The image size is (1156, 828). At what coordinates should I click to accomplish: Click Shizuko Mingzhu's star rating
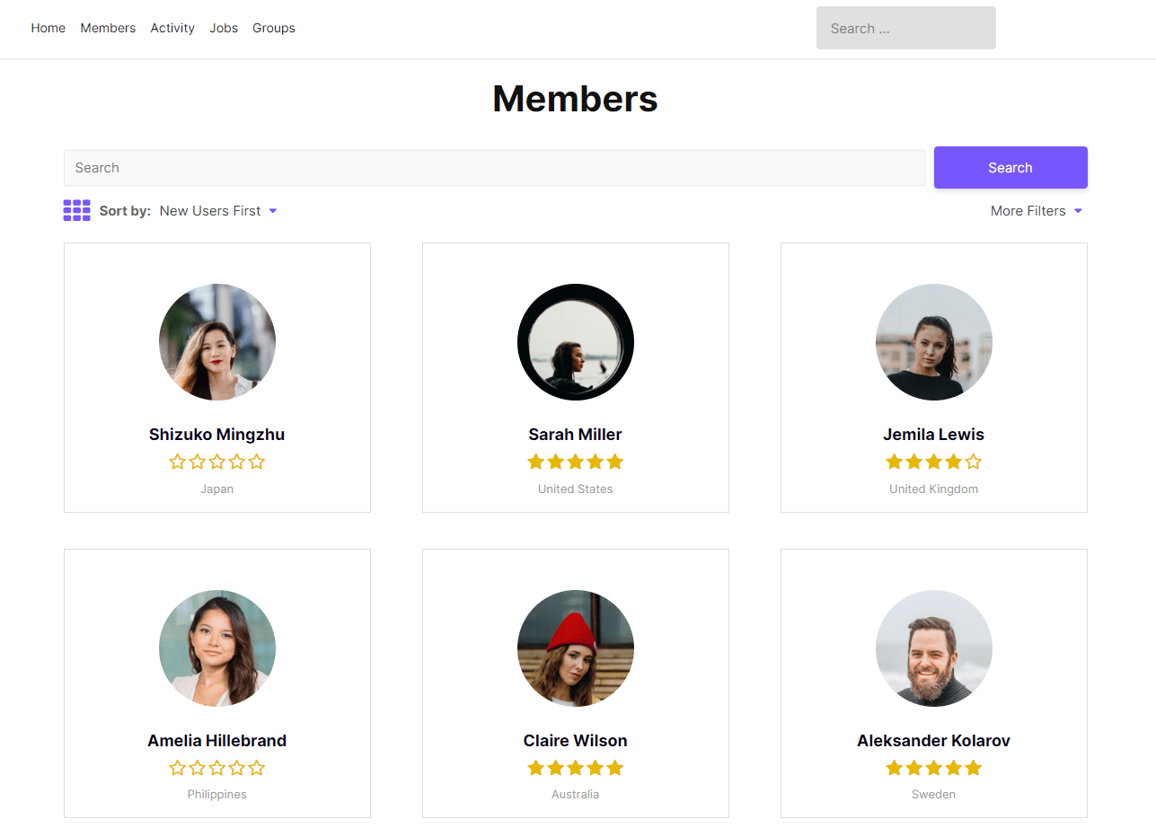click(216, 462)
